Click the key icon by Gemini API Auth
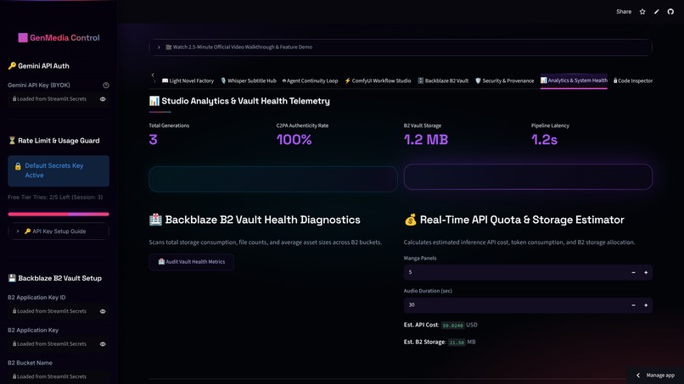The image size is (684, 384). (12, 66)
